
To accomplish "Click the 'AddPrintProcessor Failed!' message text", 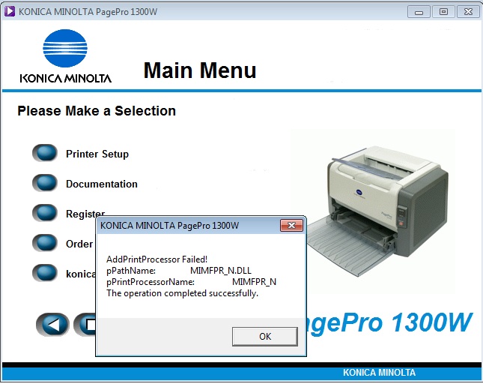I will click(x=157, y=259).
